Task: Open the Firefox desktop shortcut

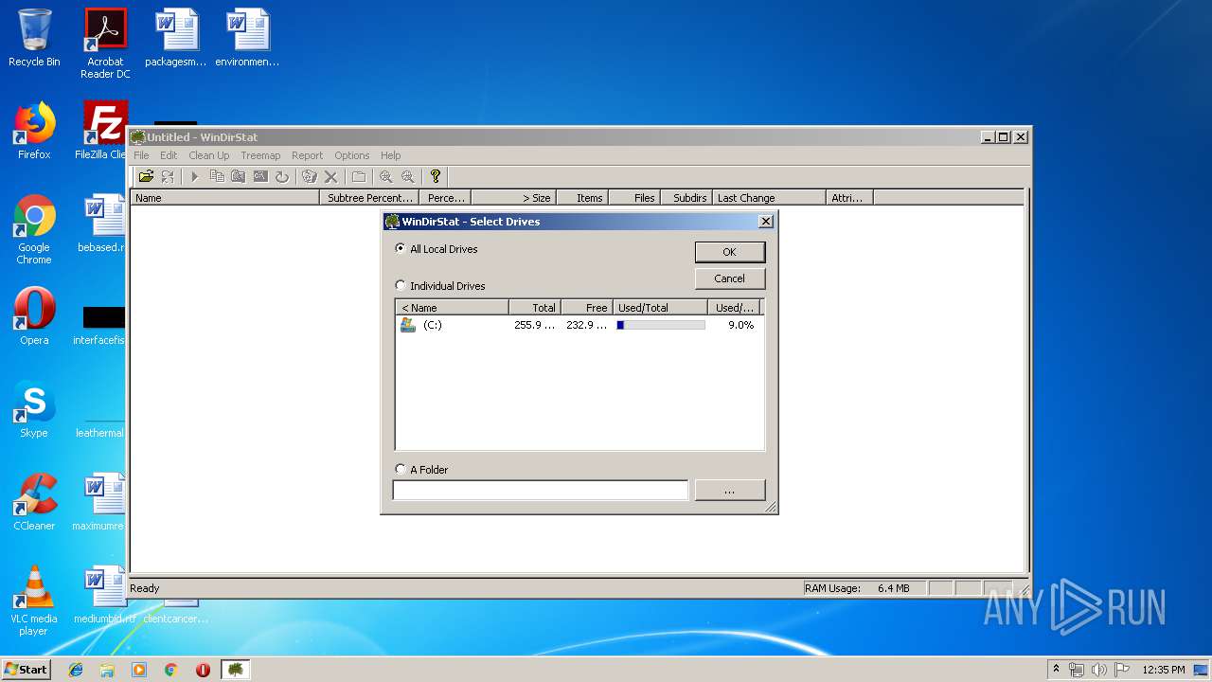Action: coord(34,131)
